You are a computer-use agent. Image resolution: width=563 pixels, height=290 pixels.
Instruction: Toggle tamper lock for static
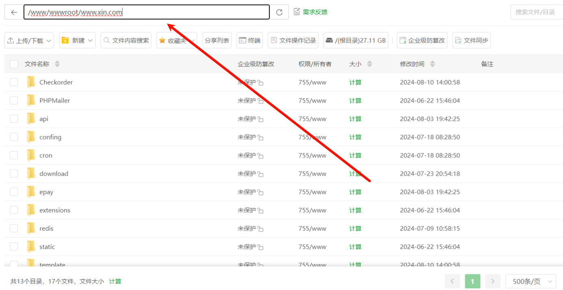click(260, 247)
